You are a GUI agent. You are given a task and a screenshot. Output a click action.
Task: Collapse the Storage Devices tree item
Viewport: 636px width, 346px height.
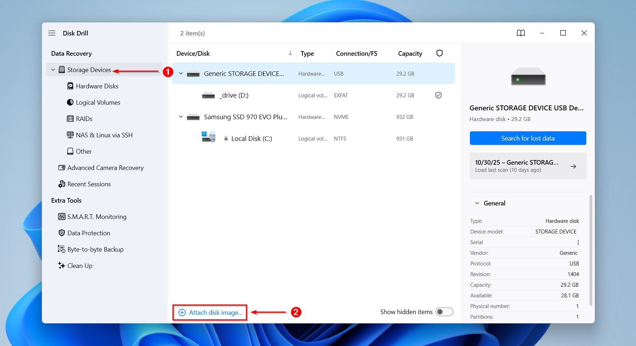click(53, 70)
